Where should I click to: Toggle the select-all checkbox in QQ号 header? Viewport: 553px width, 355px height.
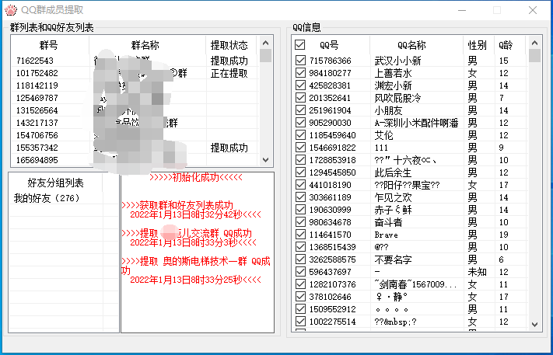(300, 45)
